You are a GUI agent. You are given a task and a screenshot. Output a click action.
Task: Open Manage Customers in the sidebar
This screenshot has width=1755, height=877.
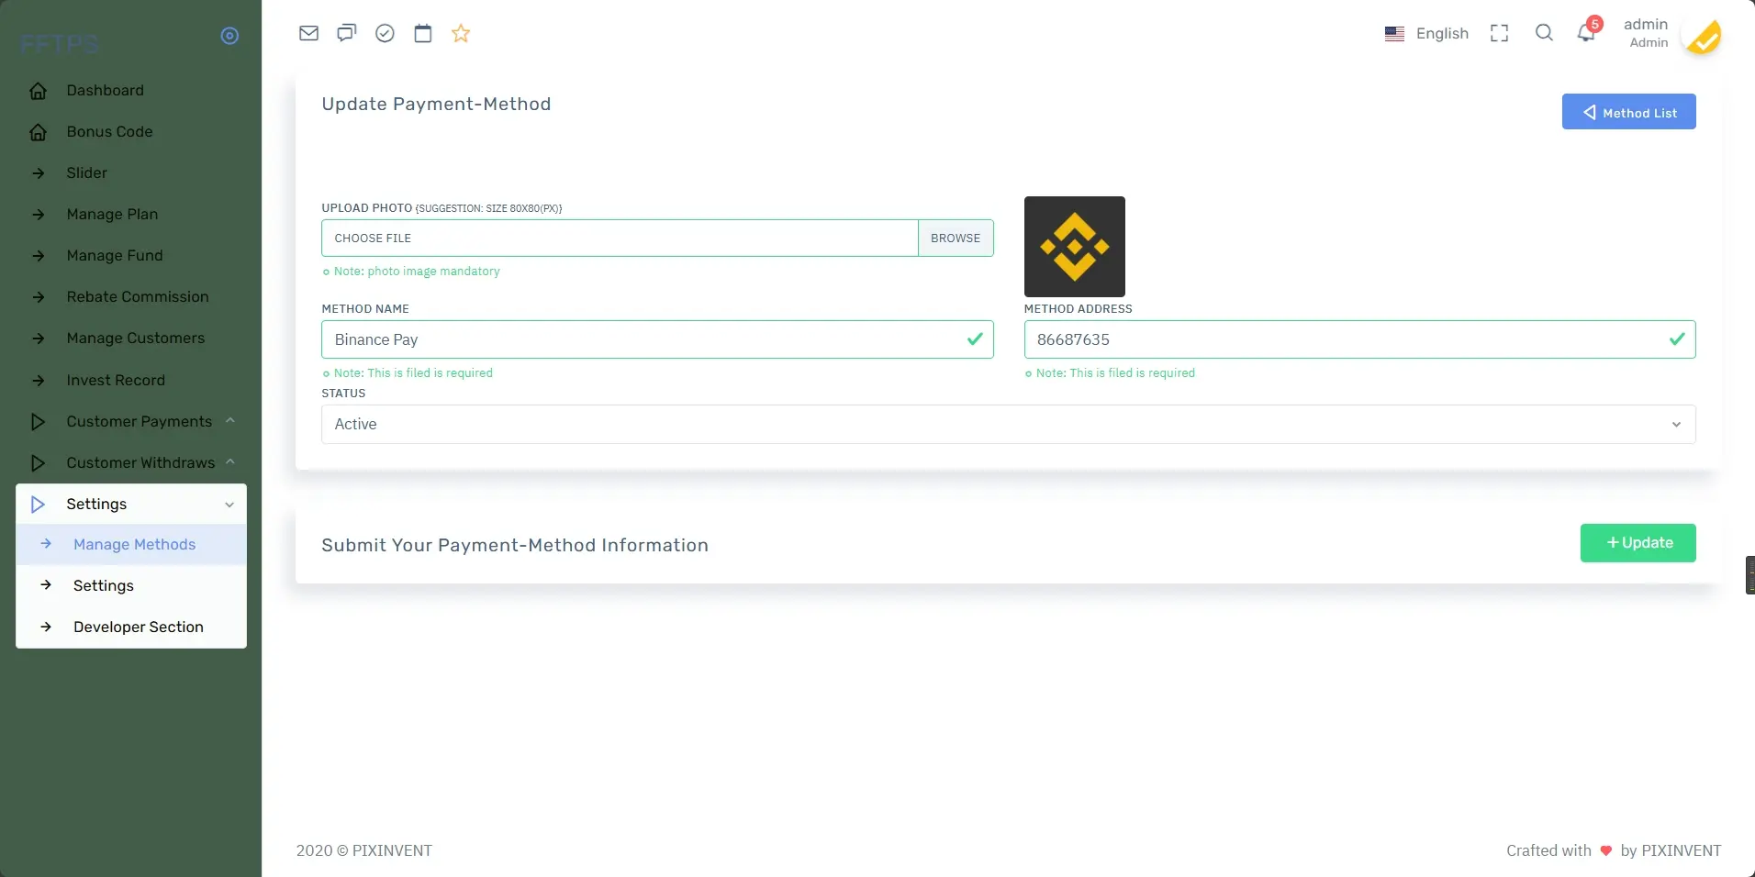coord(135,338)
